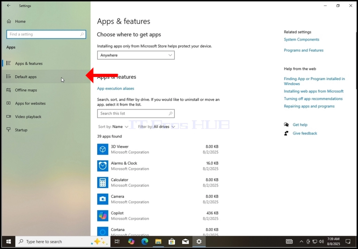
Task: Click the 16.0 KB size value
Action: [212, 163]
